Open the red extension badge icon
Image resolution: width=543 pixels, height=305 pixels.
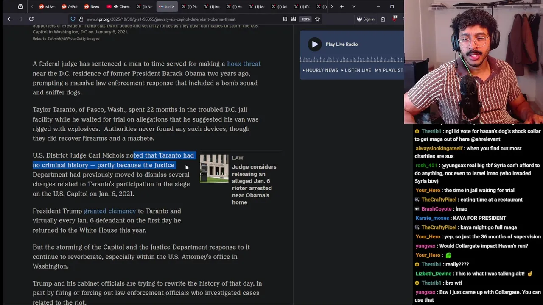[395, 19]
